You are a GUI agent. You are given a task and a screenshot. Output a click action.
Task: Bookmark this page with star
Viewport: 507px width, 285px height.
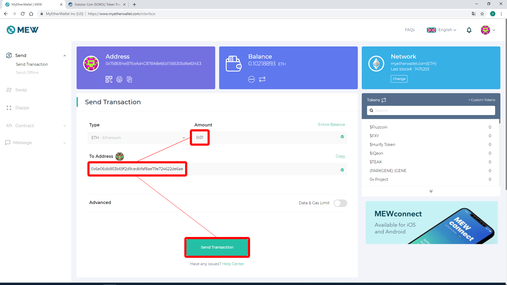pos(482,14)
